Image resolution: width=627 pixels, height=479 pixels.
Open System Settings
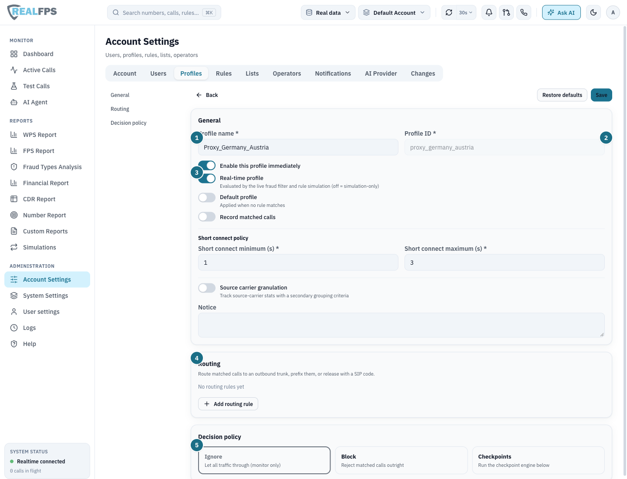pyautogui.click(x=47, y=296)
